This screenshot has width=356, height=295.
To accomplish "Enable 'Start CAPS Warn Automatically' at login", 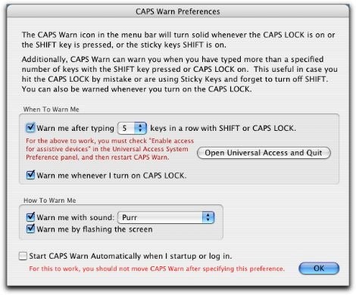I will 23,256.
